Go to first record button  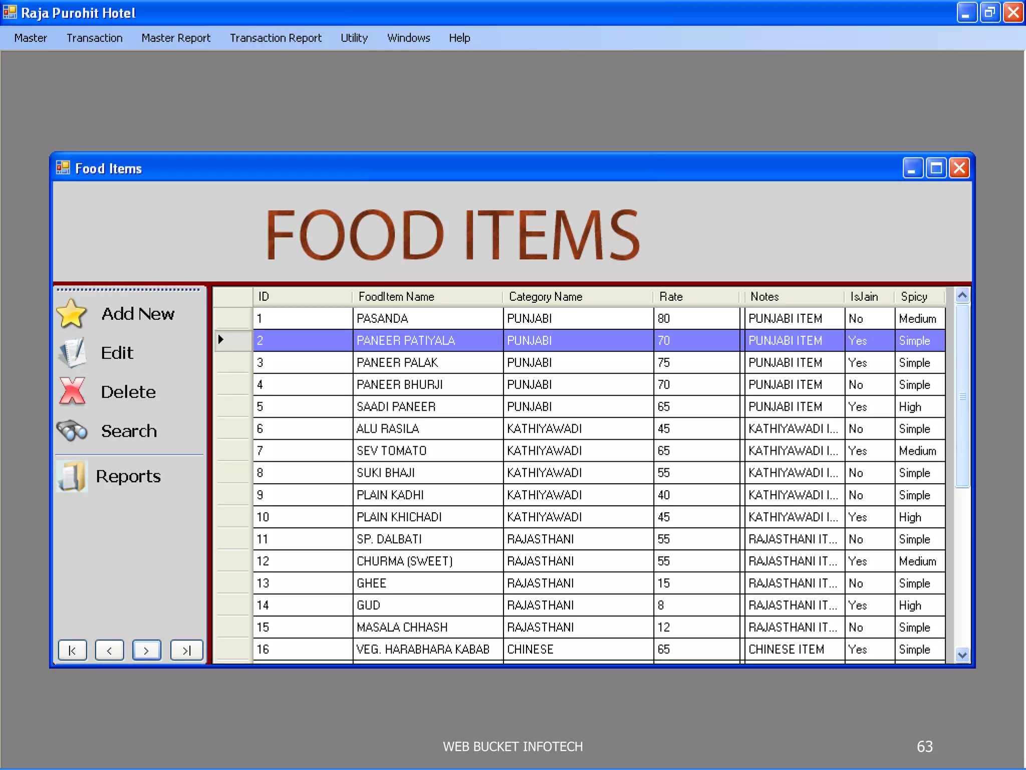(72, 650)
